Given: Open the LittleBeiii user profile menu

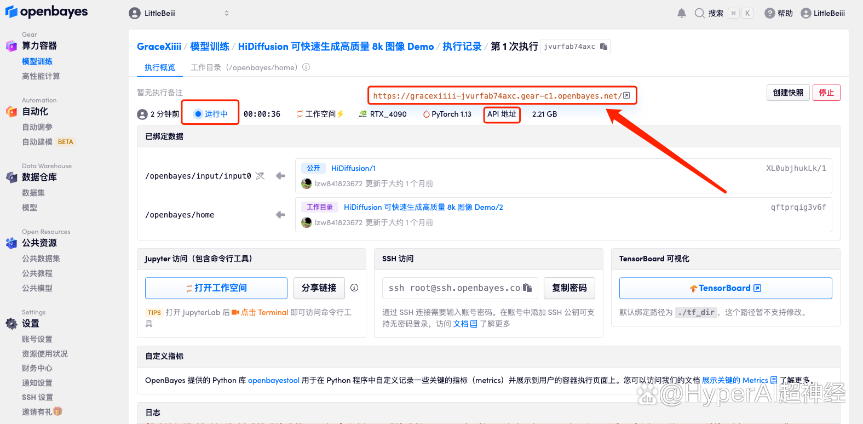Looking at the screenshot, I should (822, 13).
